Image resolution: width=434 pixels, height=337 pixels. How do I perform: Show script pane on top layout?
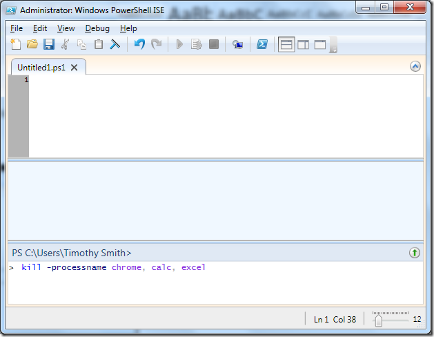(x=286, y=44)
